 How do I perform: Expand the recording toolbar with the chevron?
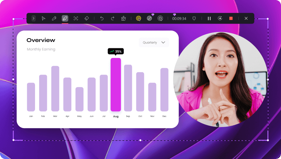34,18
